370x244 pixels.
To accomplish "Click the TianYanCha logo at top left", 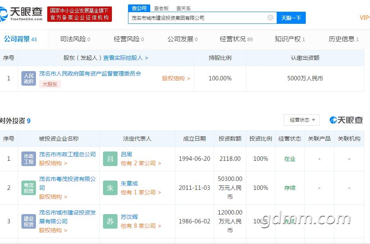I will tap(21, 14).
